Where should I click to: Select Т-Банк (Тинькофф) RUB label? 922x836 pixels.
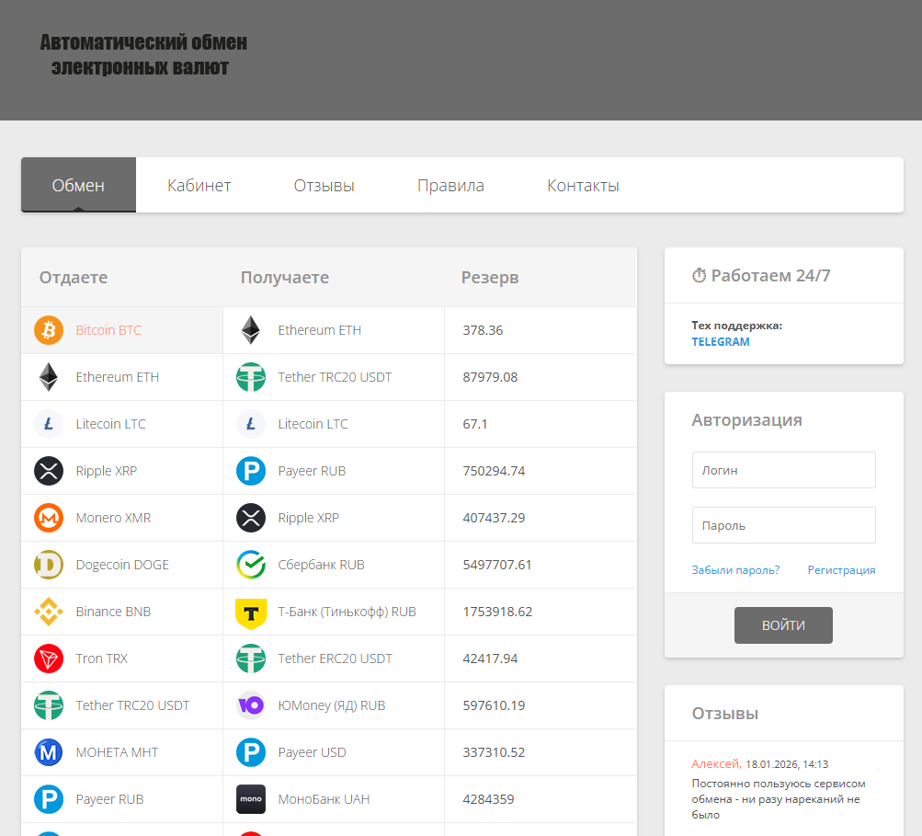(347, 612)
